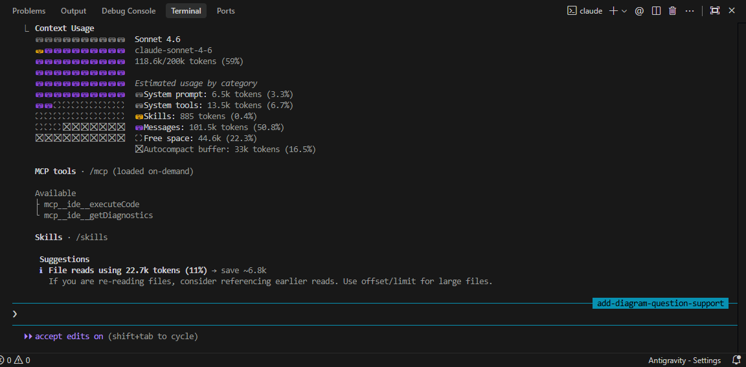
Task: Click the 'Autocompact buffer: 33k tokens' line
Action: point(225,150)
